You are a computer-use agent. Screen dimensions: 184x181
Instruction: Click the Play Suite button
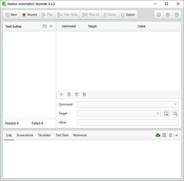pyautogui.click(x=67, y=15)
